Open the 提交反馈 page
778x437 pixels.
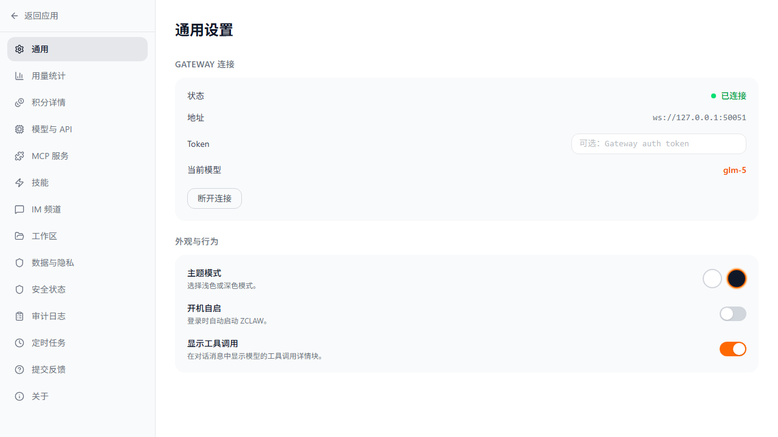click(x=49, y=370)
